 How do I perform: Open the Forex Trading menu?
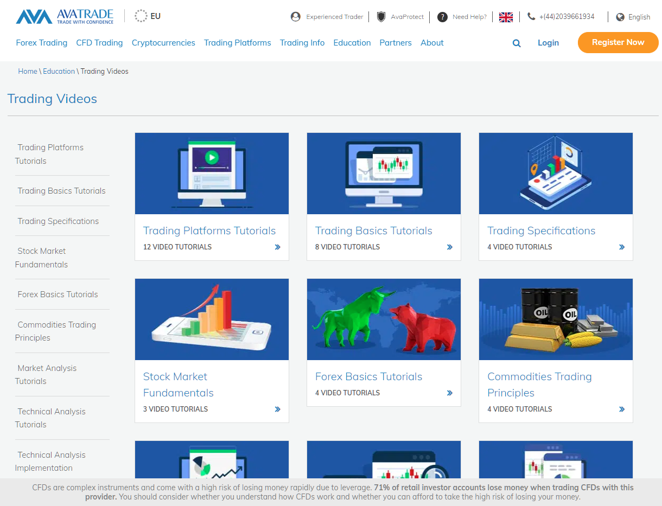[42, 43]
